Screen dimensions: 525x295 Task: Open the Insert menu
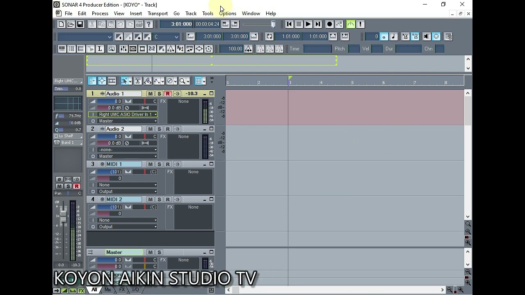tap(136, 14)
